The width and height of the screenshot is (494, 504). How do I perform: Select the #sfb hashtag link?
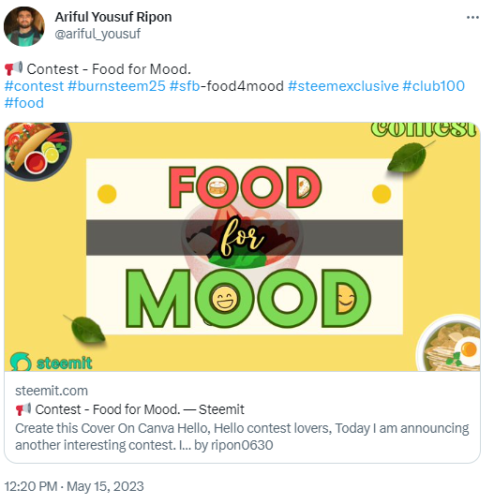pos(185,86)
